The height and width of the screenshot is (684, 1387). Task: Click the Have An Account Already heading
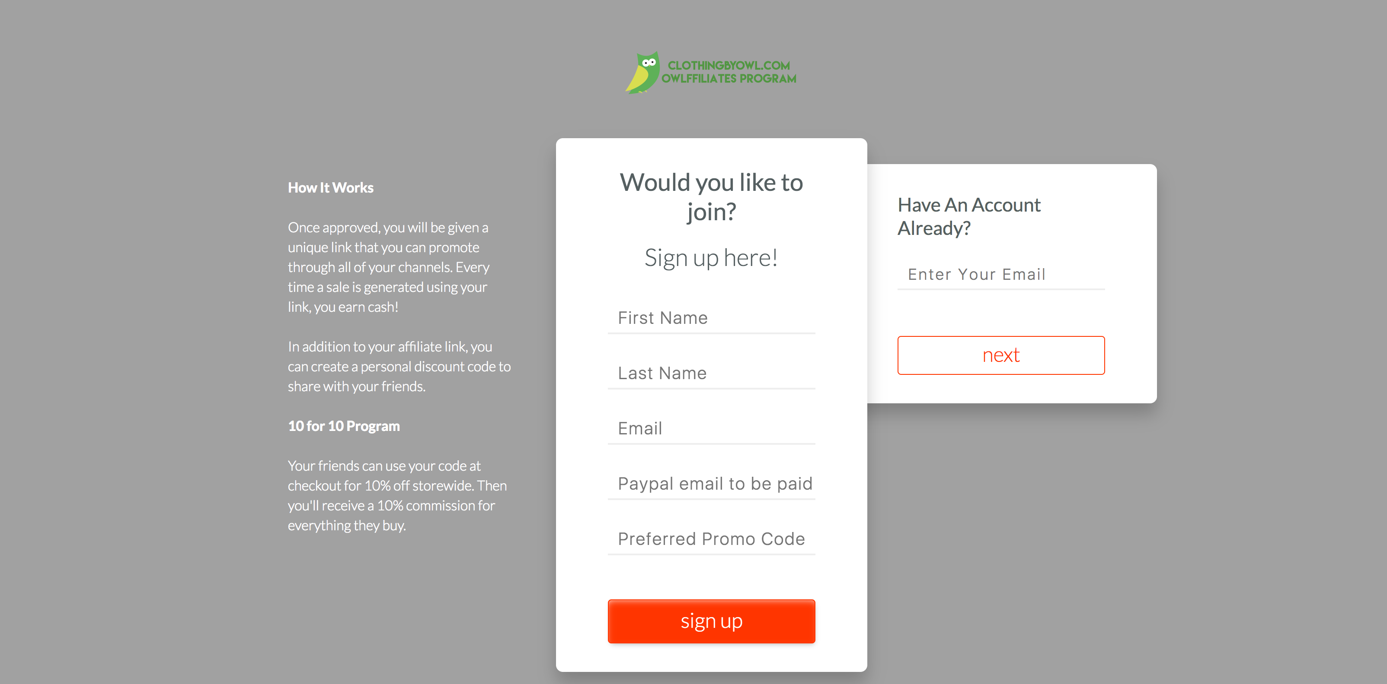(968, 217)
